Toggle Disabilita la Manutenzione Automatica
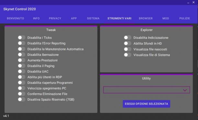 (x=21, y=49)
